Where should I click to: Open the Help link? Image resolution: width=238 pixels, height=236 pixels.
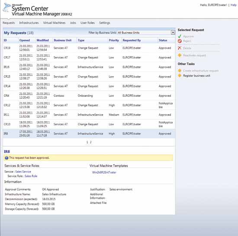point(233,5)
